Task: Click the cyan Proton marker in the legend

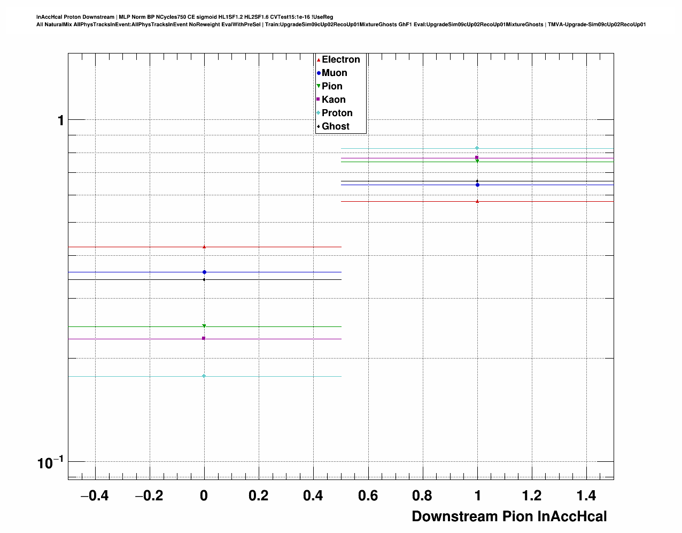Action: coord(319,113)
